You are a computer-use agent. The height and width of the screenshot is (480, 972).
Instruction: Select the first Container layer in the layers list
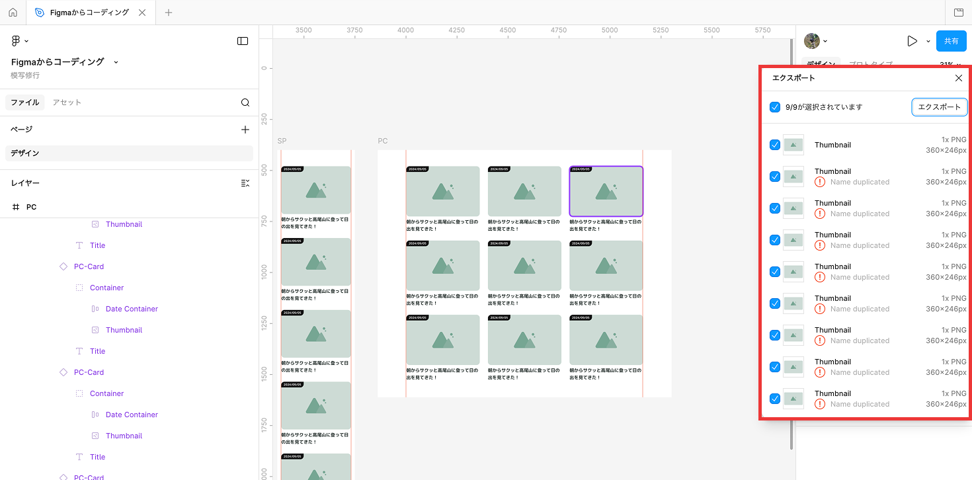click(106, 288)
